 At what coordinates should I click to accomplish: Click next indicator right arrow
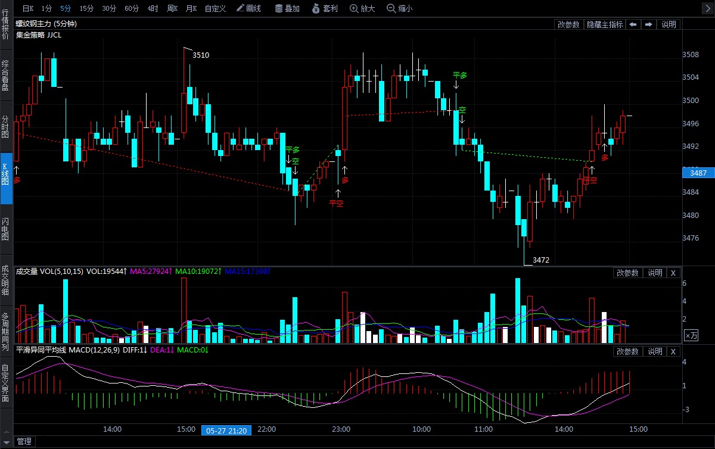tap(648, 24)
